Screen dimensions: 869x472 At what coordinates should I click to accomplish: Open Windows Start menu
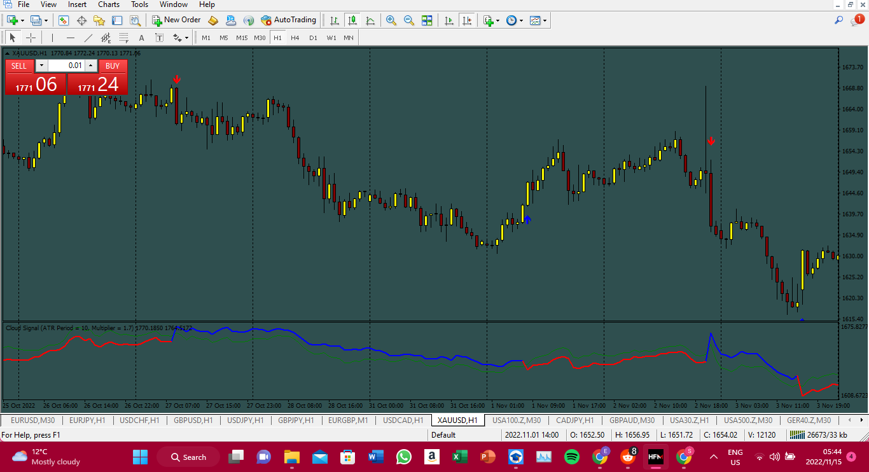click(140, 457)
